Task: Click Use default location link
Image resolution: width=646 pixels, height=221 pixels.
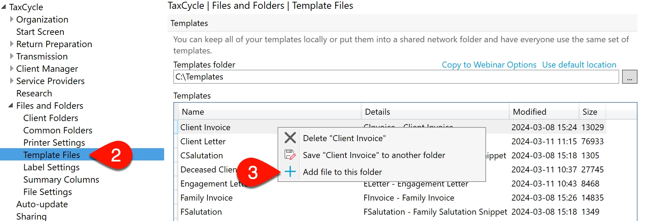Action: 579,65
